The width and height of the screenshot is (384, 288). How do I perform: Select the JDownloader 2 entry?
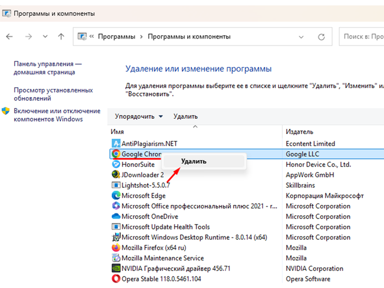coord(143,175)
